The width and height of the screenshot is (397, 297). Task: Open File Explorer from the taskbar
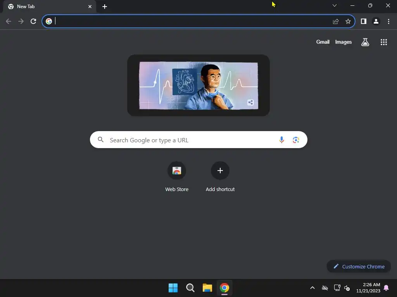click(x=207, y=288)
